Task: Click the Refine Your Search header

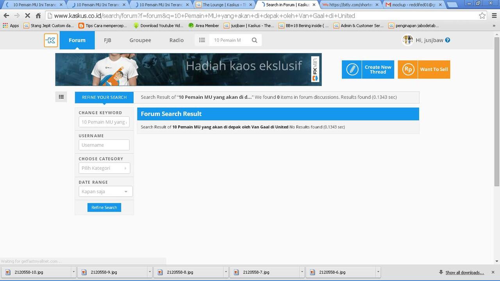Action: point(104,97)
